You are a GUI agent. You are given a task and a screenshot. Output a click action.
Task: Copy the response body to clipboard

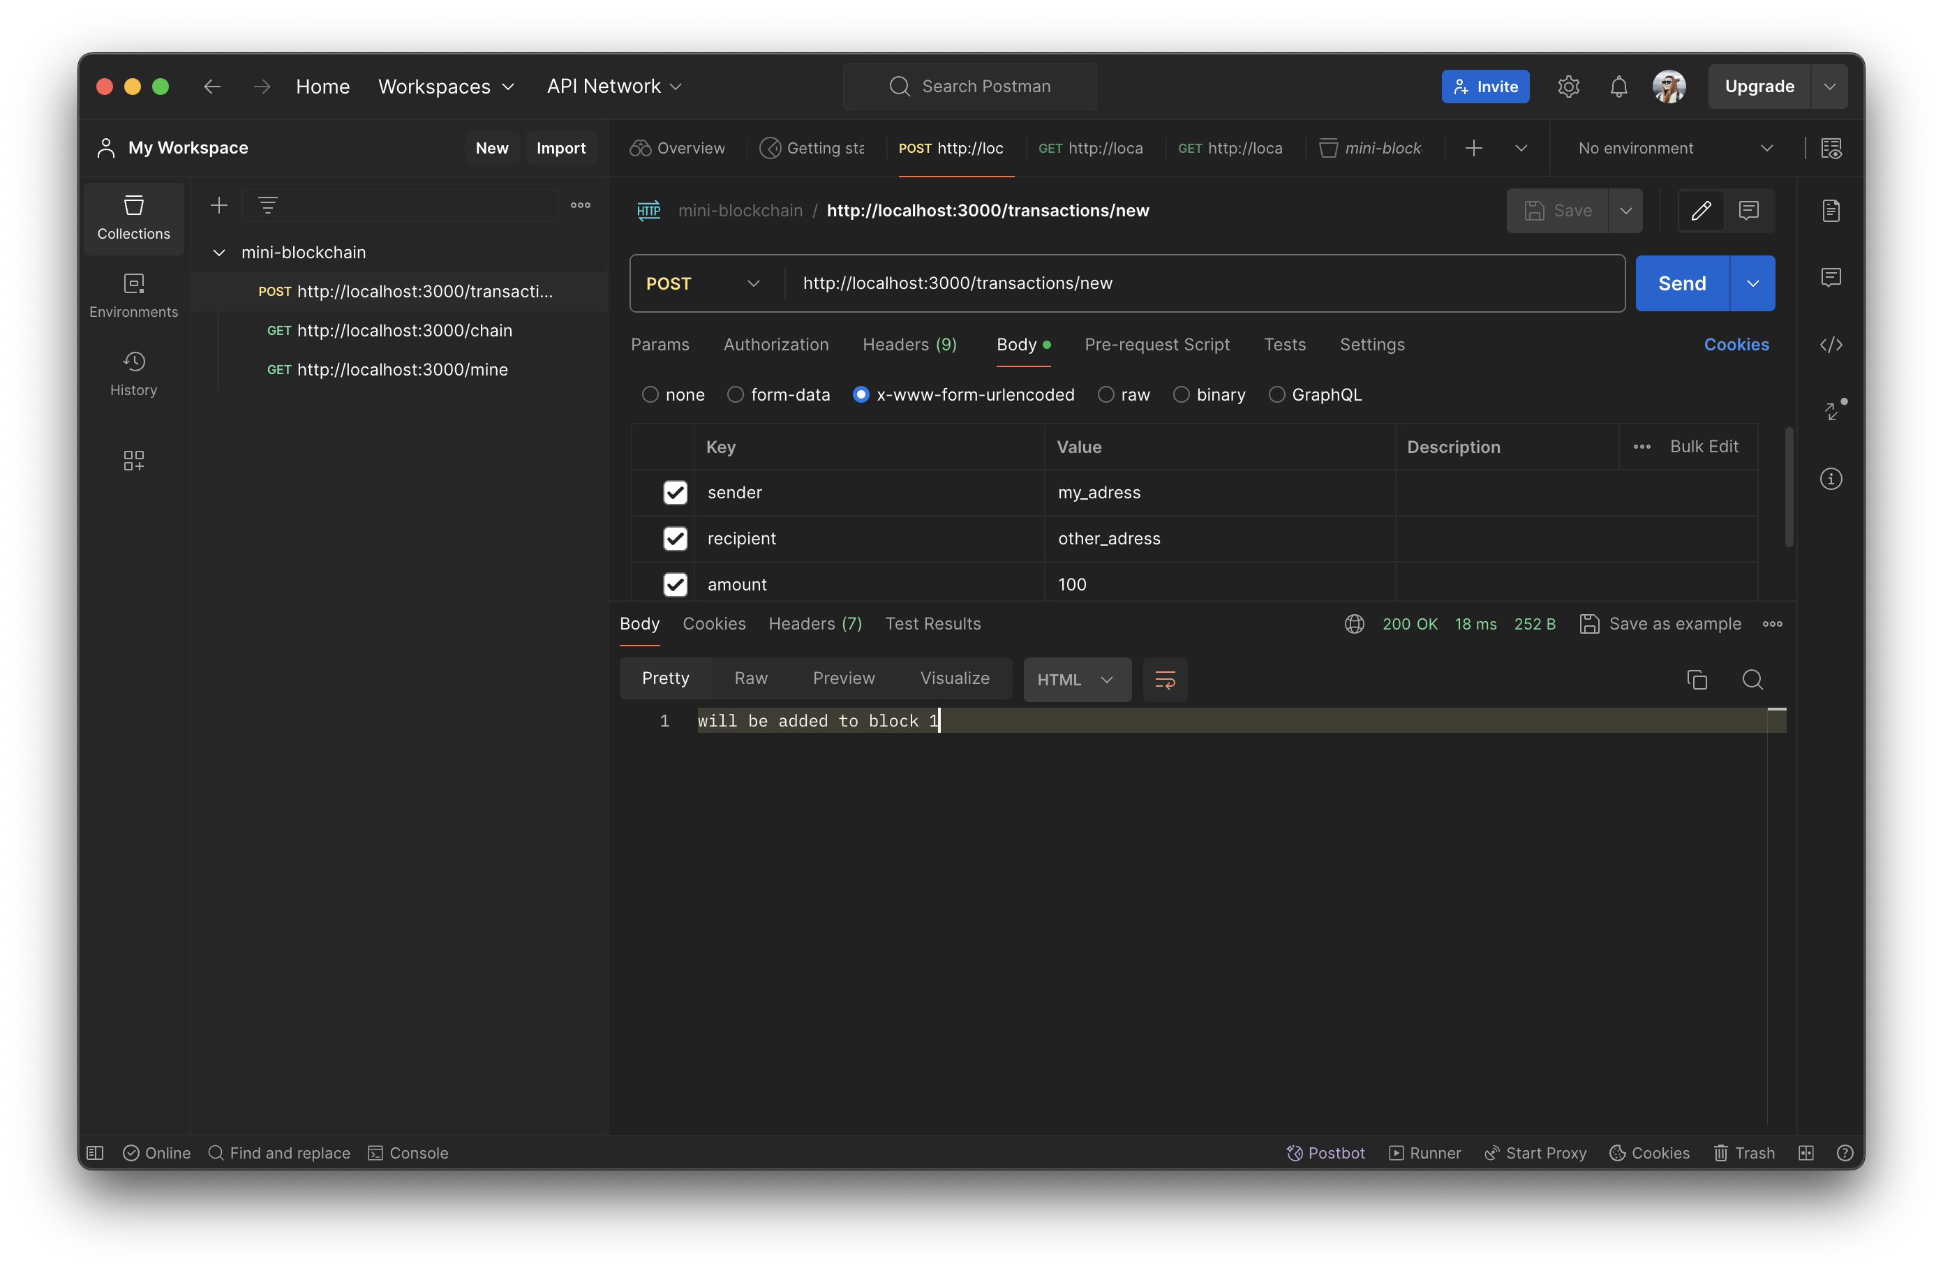coord(1697,679)
